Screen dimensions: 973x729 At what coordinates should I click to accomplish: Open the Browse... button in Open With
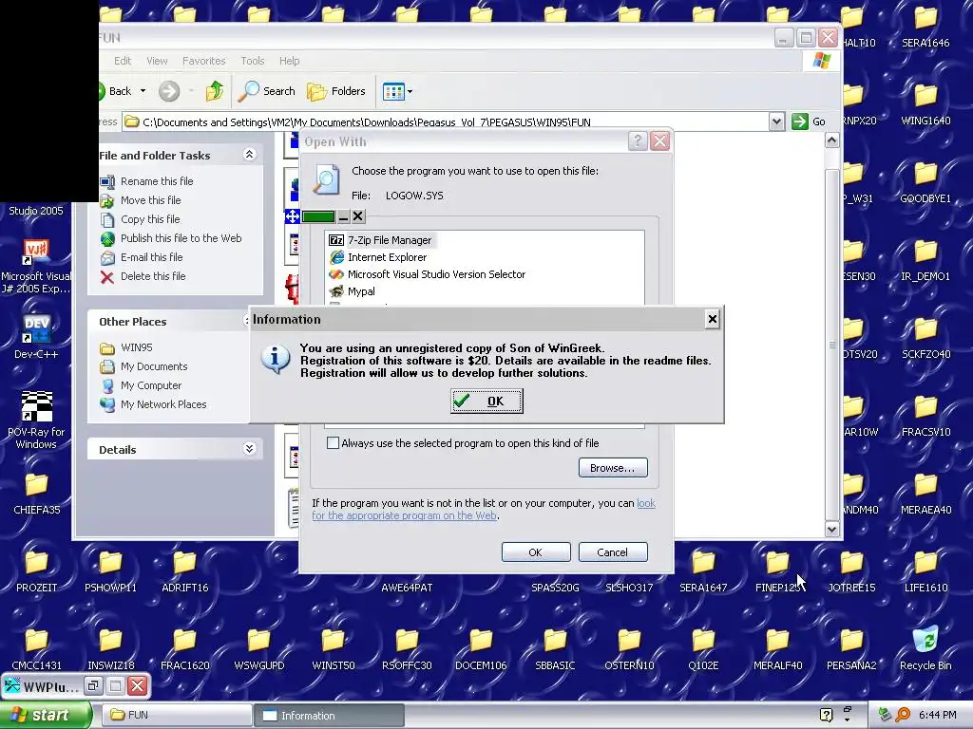pos(613,467)
